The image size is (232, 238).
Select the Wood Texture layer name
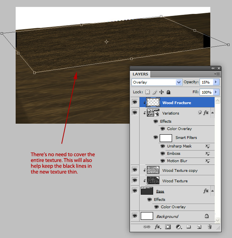(x=175, y=181)
